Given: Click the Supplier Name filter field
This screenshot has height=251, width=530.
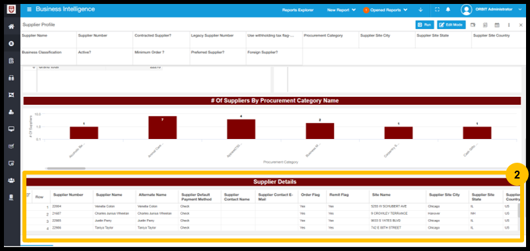Looking at the screenshot, I should click(x=48, y=40).
